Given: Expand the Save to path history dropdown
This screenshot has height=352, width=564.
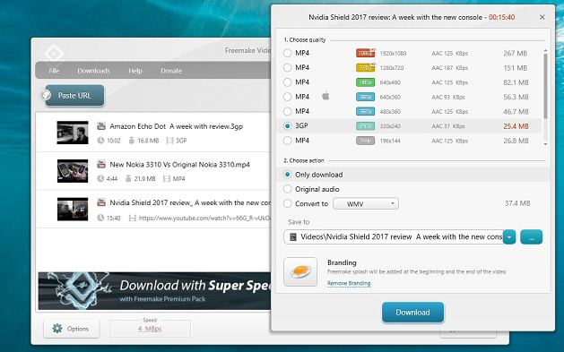Looking at the screenshot, I should (x=509, y=237).
